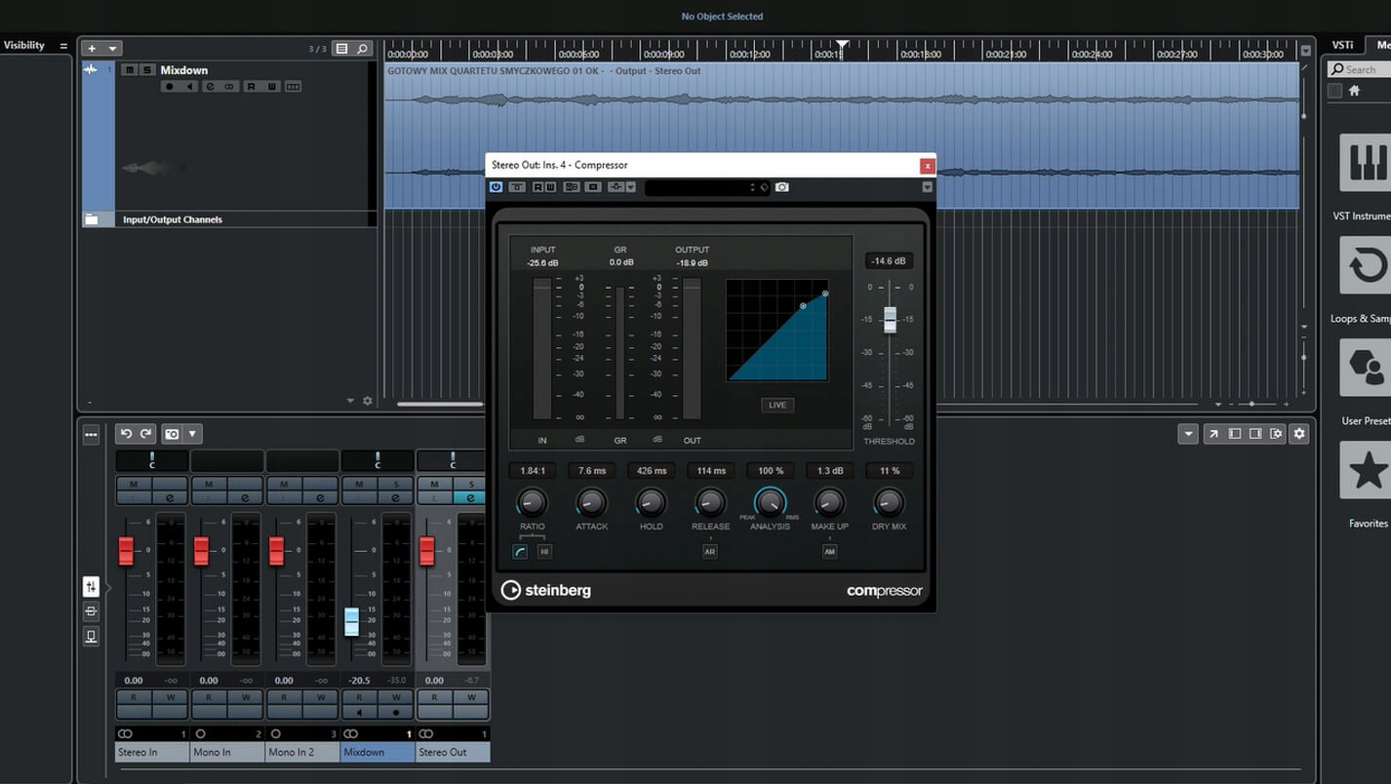1391x784 pixels.
Task: Enable auto release AR button
Action: point(710,552)
